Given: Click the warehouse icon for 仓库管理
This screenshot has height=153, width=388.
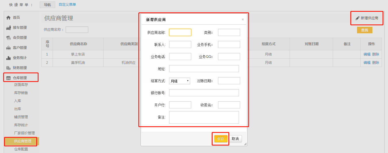Looking at the screenshot, I should (x=8, y=78).
